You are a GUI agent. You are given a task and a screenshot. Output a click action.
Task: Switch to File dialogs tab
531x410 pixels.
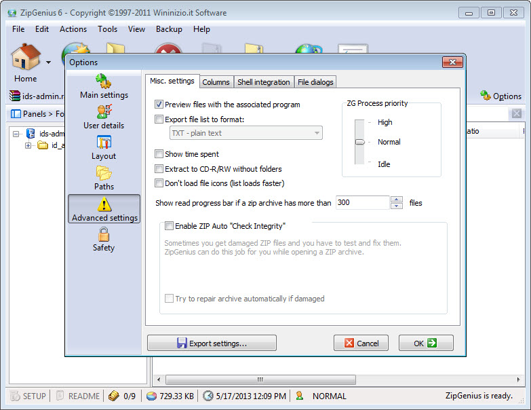(x=315, y=82)
